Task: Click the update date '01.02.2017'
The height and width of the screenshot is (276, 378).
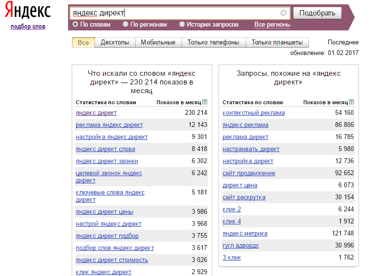Action: (343, 53)
